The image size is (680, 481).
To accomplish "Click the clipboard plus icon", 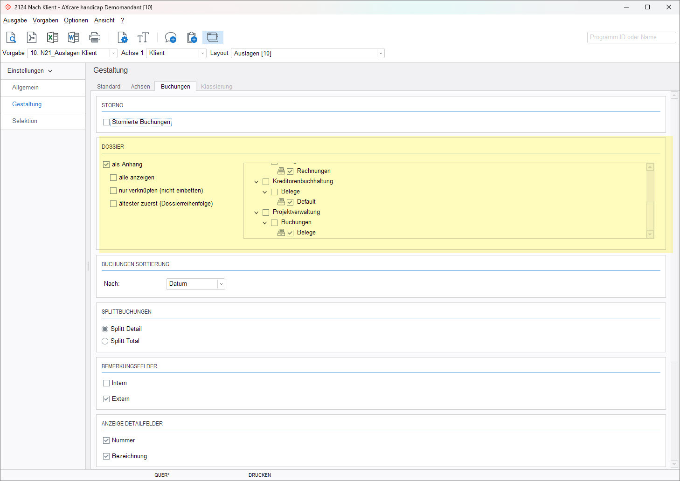I will click(192, 37).
